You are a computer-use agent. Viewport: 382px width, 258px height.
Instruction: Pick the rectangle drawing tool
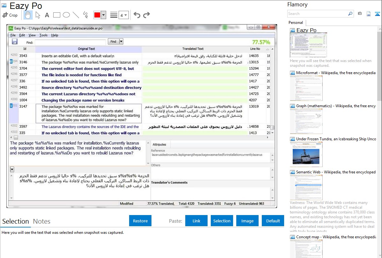pyautogui.click(x=56, y=15)
